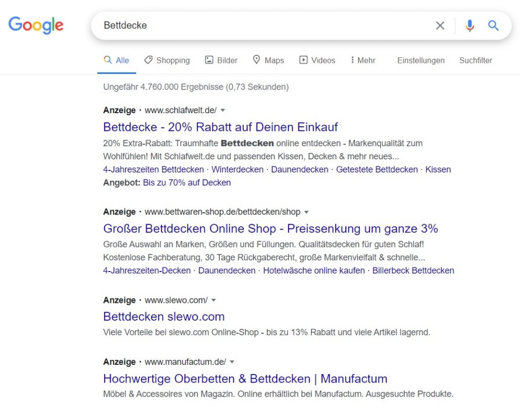Image resolution: width=520 pixels, height=410 pixels.
Task: Go to the Maps tab
Action: coord(268,60)
